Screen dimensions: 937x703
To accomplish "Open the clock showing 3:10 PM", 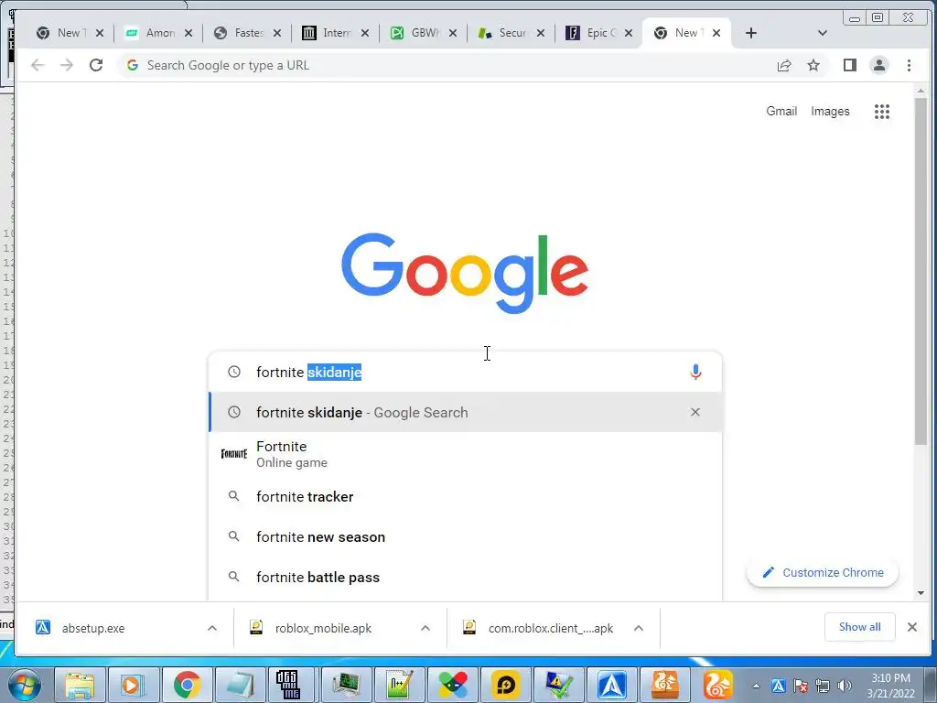I will point(890,686).
